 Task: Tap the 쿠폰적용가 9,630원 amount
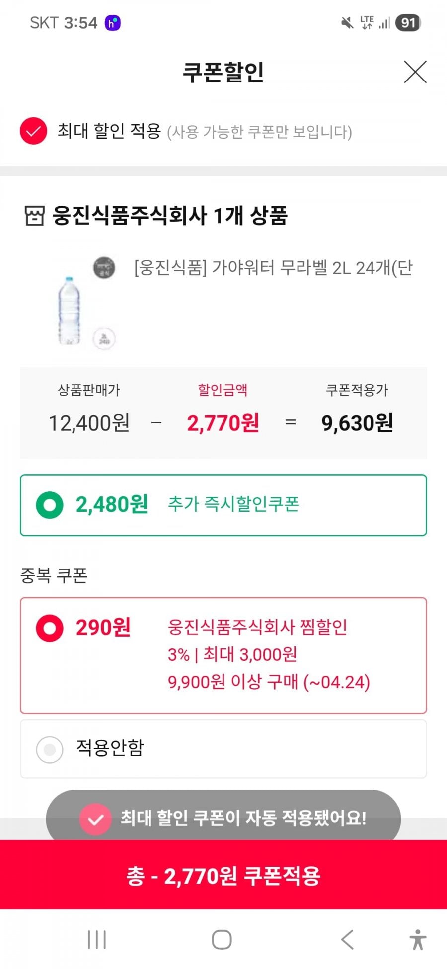coord(357,423)
